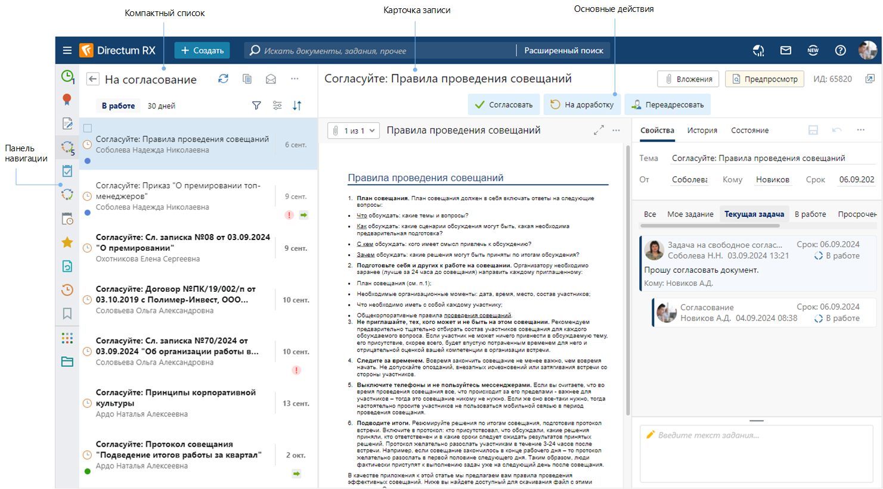Open the hamburger navigation menu
The image size is (883, 489).
point(67,51)
